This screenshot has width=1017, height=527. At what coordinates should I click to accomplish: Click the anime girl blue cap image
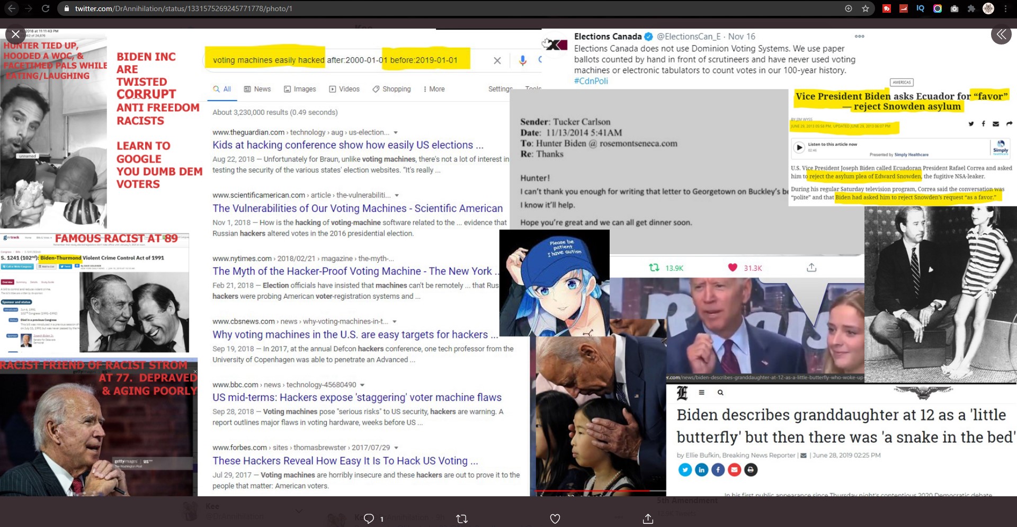click(555, 283)
